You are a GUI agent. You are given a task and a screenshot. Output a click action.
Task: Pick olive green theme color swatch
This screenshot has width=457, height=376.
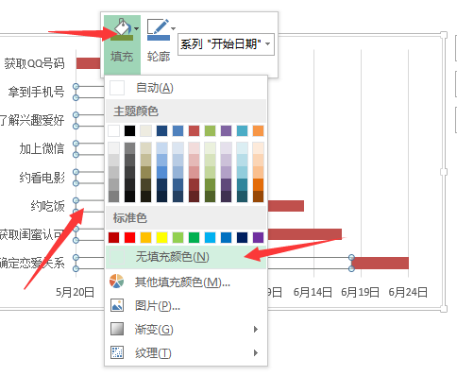[x=210, y=130]
